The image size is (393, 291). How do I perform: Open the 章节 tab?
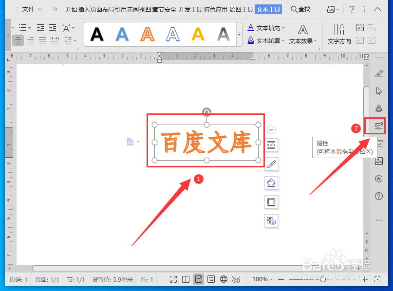point(158,10)
